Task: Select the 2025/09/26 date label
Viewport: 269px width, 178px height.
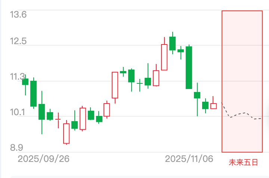Action: [x=44, y=159]
